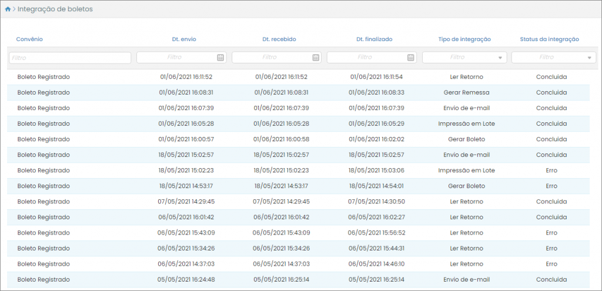Open calendar picker for Dt. envio filter

pos(220,58)
